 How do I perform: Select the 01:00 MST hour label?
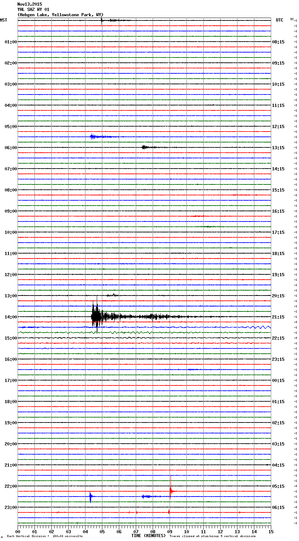pyautogui.click(x=11, y=42)
